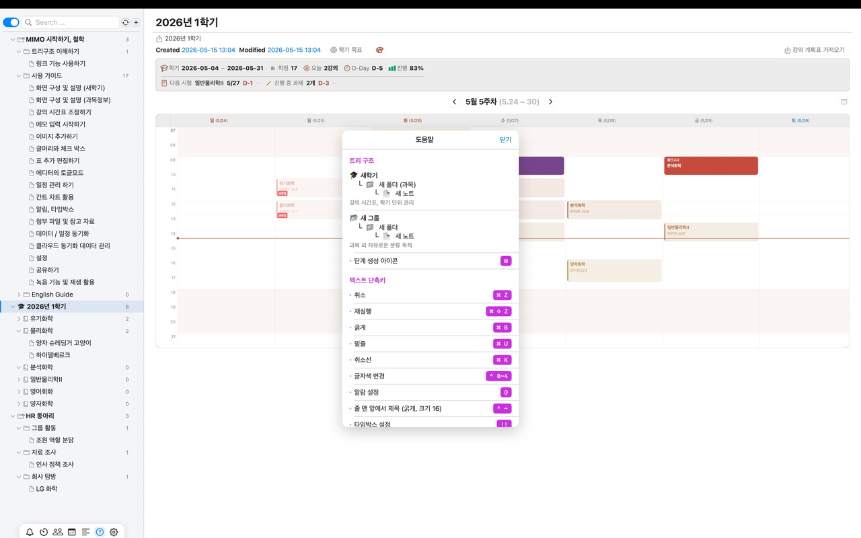Viewport: 861px width, 538px height.
Task: Collapse the HR 동아리 group
Action: [13, 416]
